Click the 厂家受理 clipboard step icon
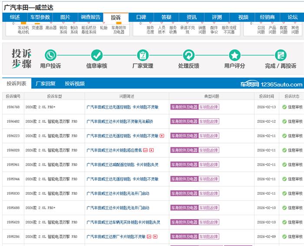The image size is (304, 246). tap(142, 56)
